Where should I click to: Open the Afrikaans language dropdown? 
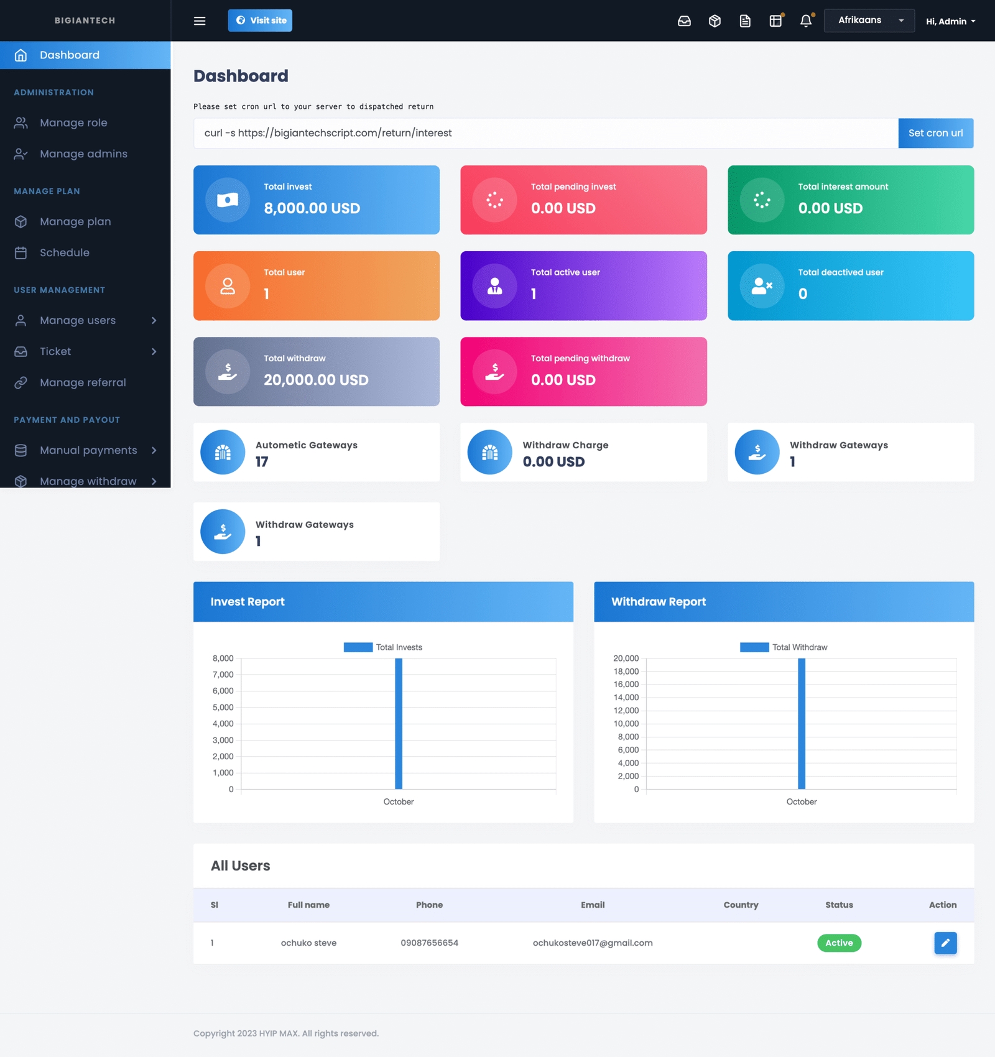(869, 21)
